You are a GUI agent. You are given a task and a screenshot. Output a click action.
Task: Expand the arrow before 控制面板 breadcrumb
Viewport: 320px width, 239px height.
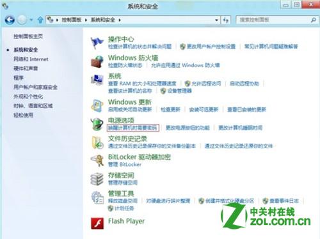(57, 20)
